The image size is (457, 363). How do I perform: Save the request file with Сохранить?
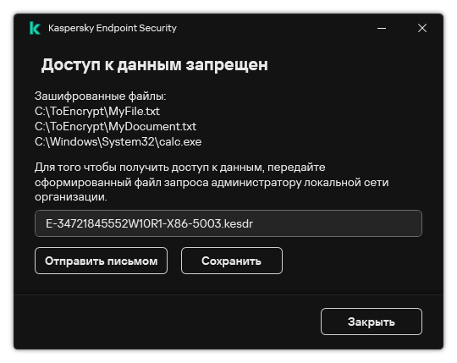point(232,261)
